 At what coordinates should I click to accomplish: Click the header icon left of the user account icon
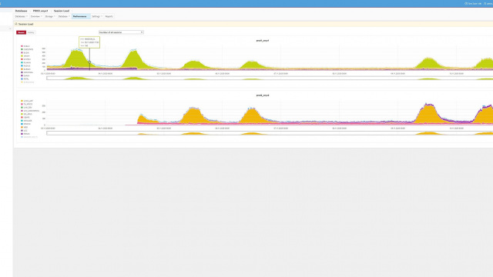click(x=466, y=3)
